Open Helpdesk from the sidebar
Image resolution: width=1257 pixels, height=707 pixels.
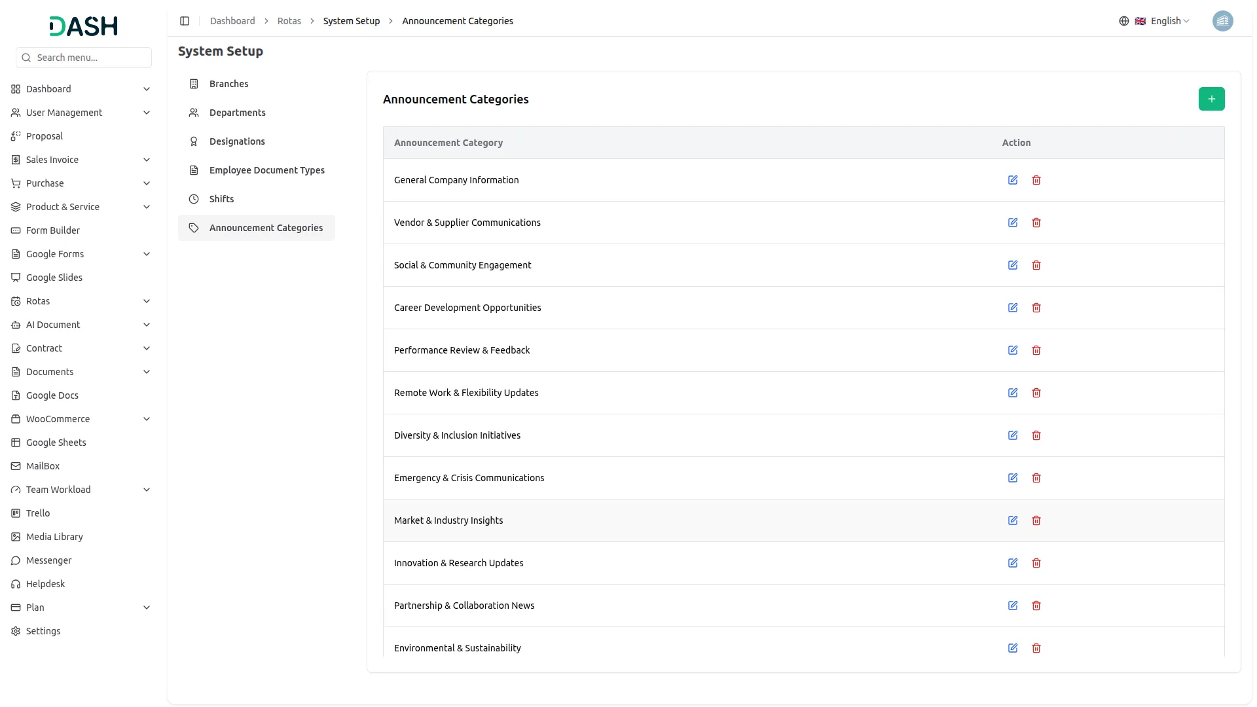coord(45,584)
